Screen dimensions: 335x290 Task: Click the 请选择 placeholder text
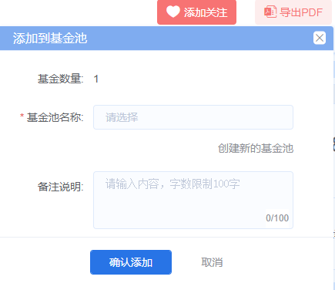tap(122, 117)
